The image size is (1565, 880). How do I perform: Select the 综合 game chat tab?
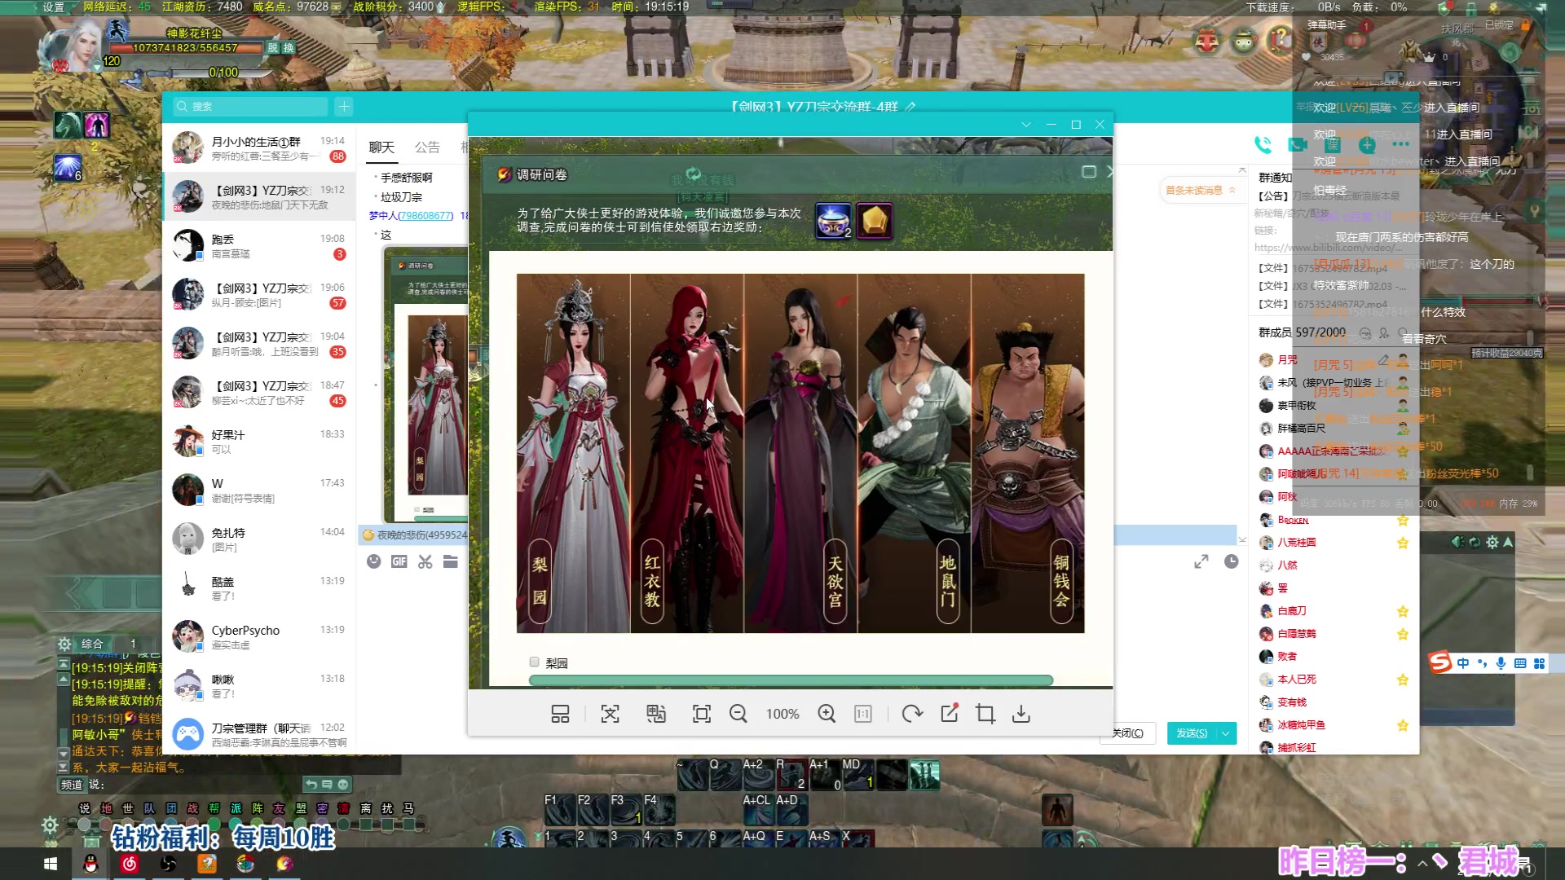pyautogui.click(x=92, y=644)
